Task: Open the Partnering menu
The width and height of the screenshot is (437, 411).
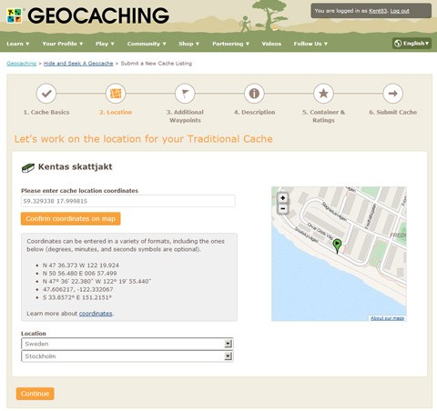Action: click(x=230, y=44)
